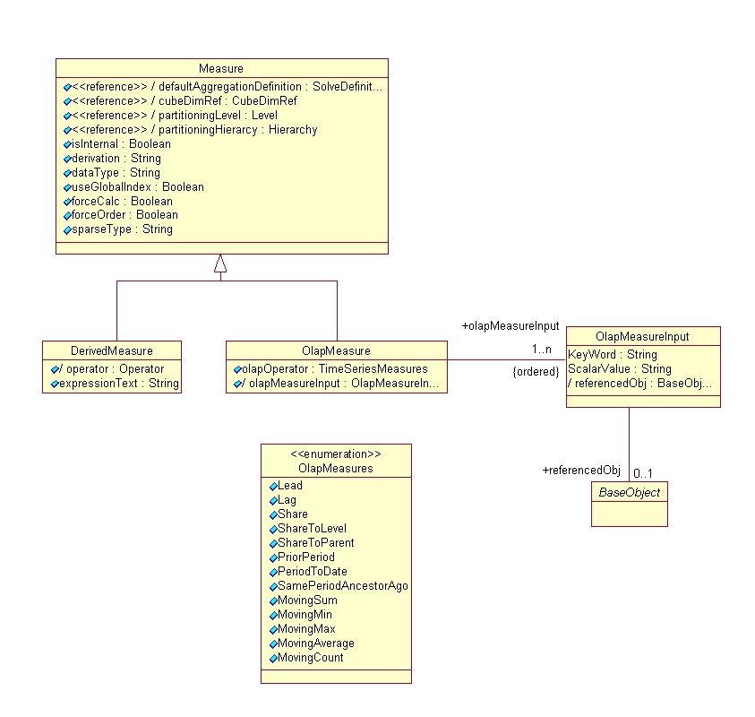Select the PriorPeriod literal
Screen dimensions: 755x717
[x=306, y=557]
